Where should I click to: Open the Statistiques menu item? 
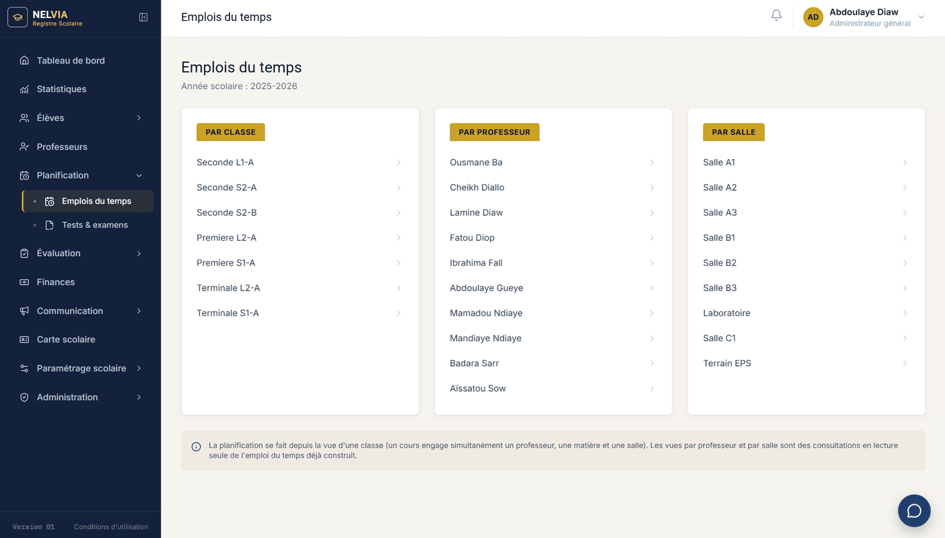80,89
